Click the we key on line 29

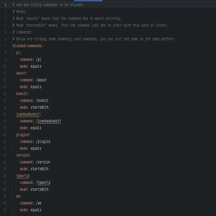[19, 196]
